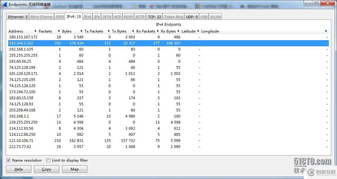Select the WLAN tab

coord(215,17)
